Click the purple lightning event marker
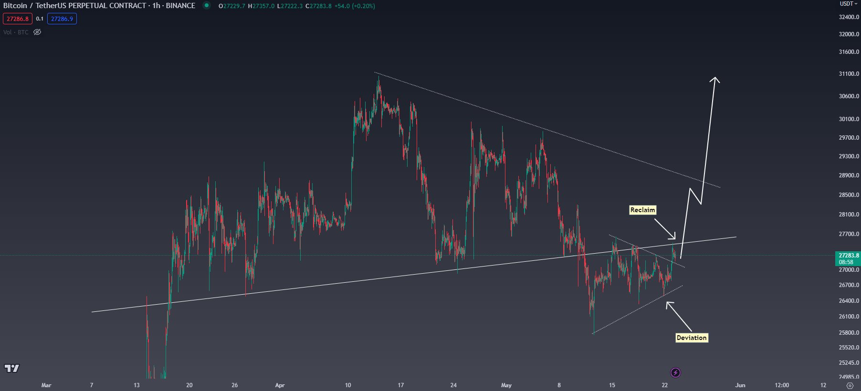The image size is (861, 391). click(675, 372)
